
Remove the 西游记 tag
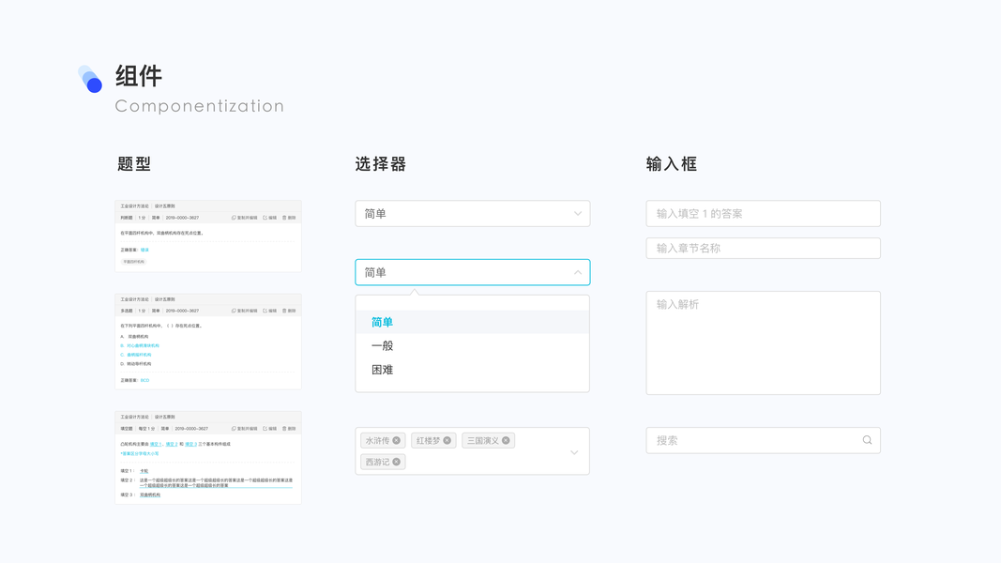[397, 462]
